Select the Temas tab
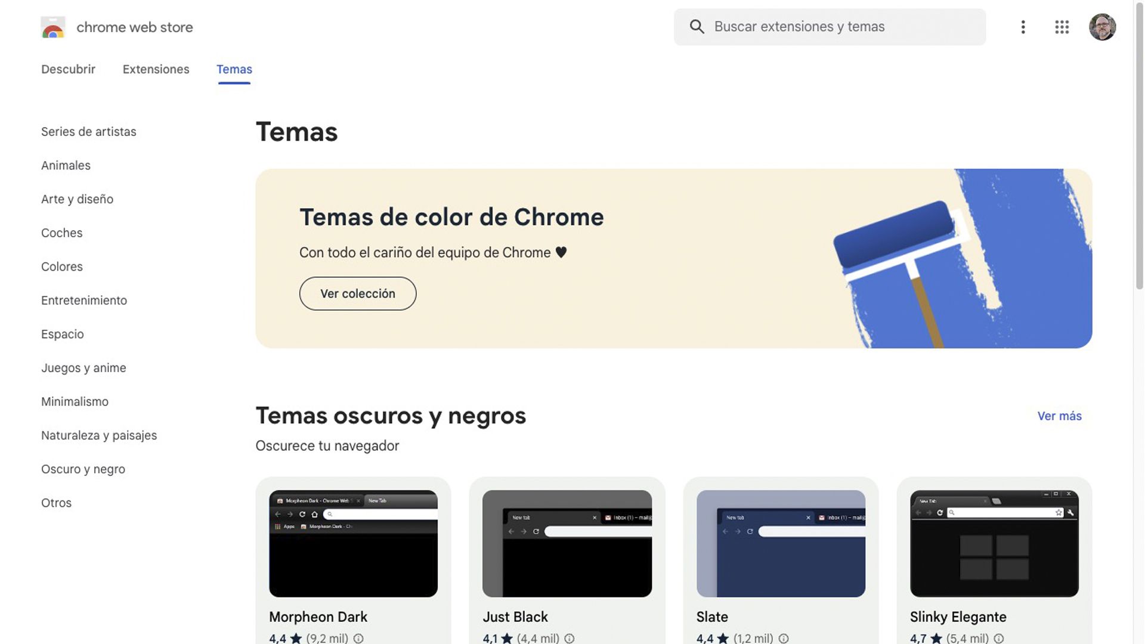 click(x=234, y=69)
